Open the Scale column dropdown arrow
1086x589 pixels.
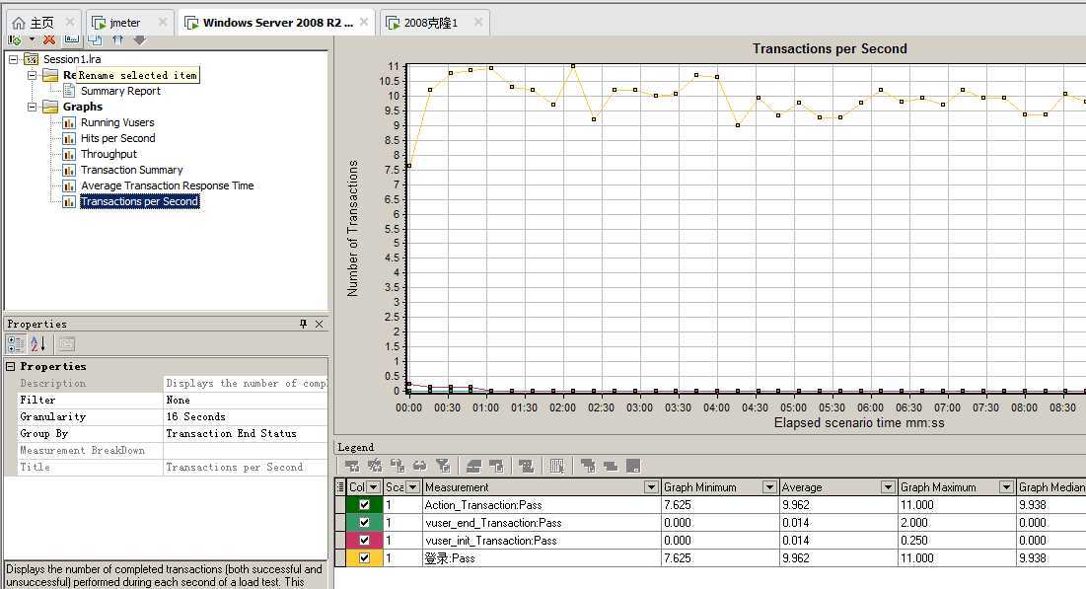click(x=412, y=487)
